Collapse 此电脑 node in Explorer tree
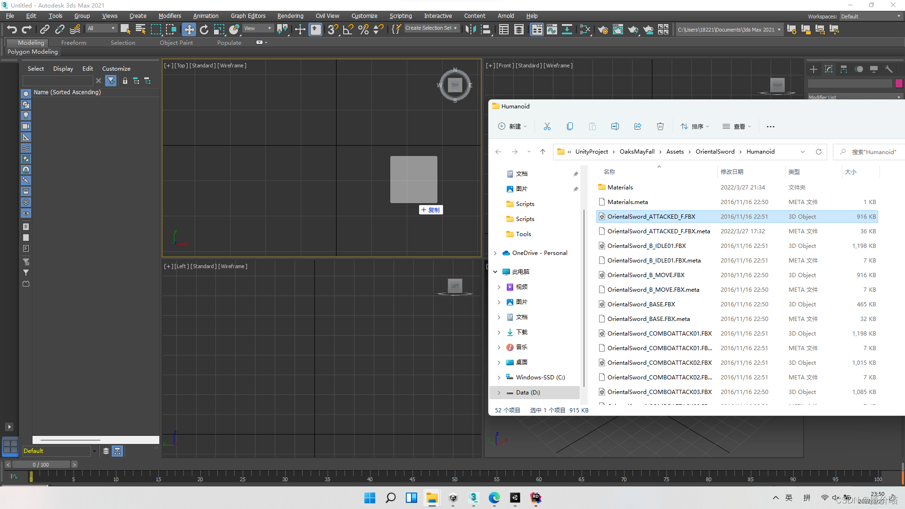The height and width of the screenshot is (509, 905). click(495, 272)
